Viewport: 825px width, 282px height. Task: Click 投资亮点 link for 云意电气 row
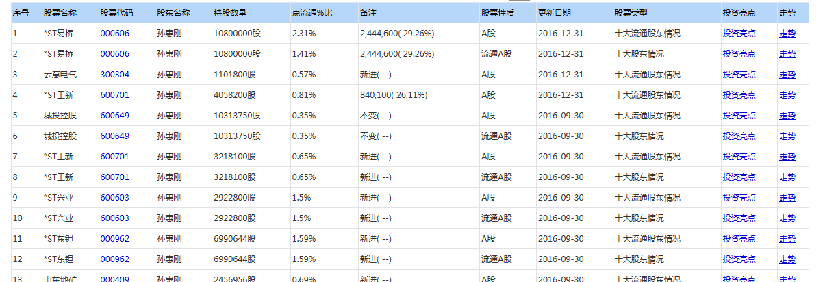click(x=739, y=74)
